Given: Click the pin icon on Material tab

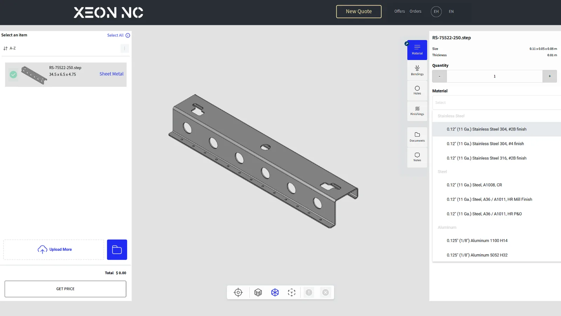Looking at the screenshot, I should tap(407, 44).
